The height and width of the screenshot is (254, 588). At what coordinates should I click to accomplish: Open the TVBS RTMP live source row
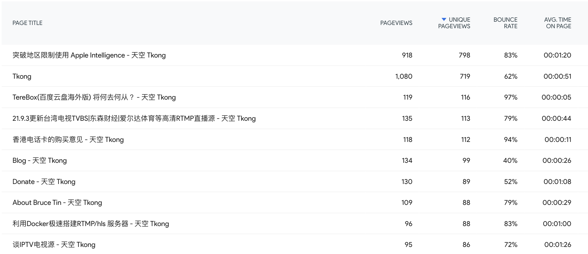click(134, 119)
